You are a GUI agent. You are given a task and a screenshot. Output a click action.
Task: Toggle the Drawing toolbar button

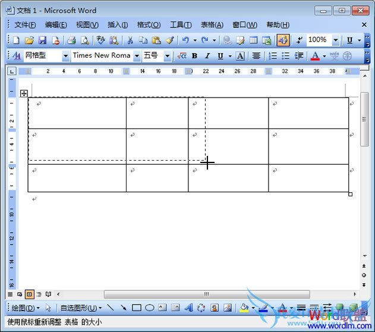(283, 40)
